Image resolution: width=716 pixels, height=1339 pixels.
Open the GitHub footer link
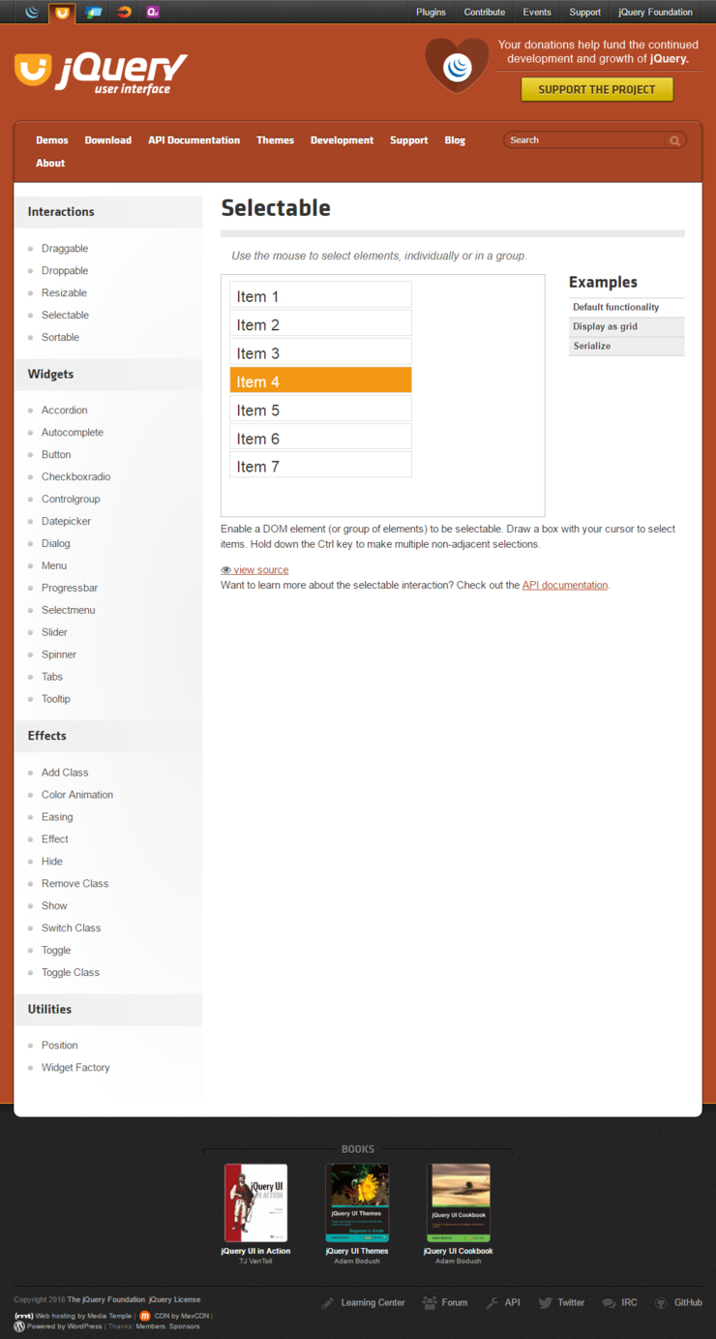pos(677,1302)
